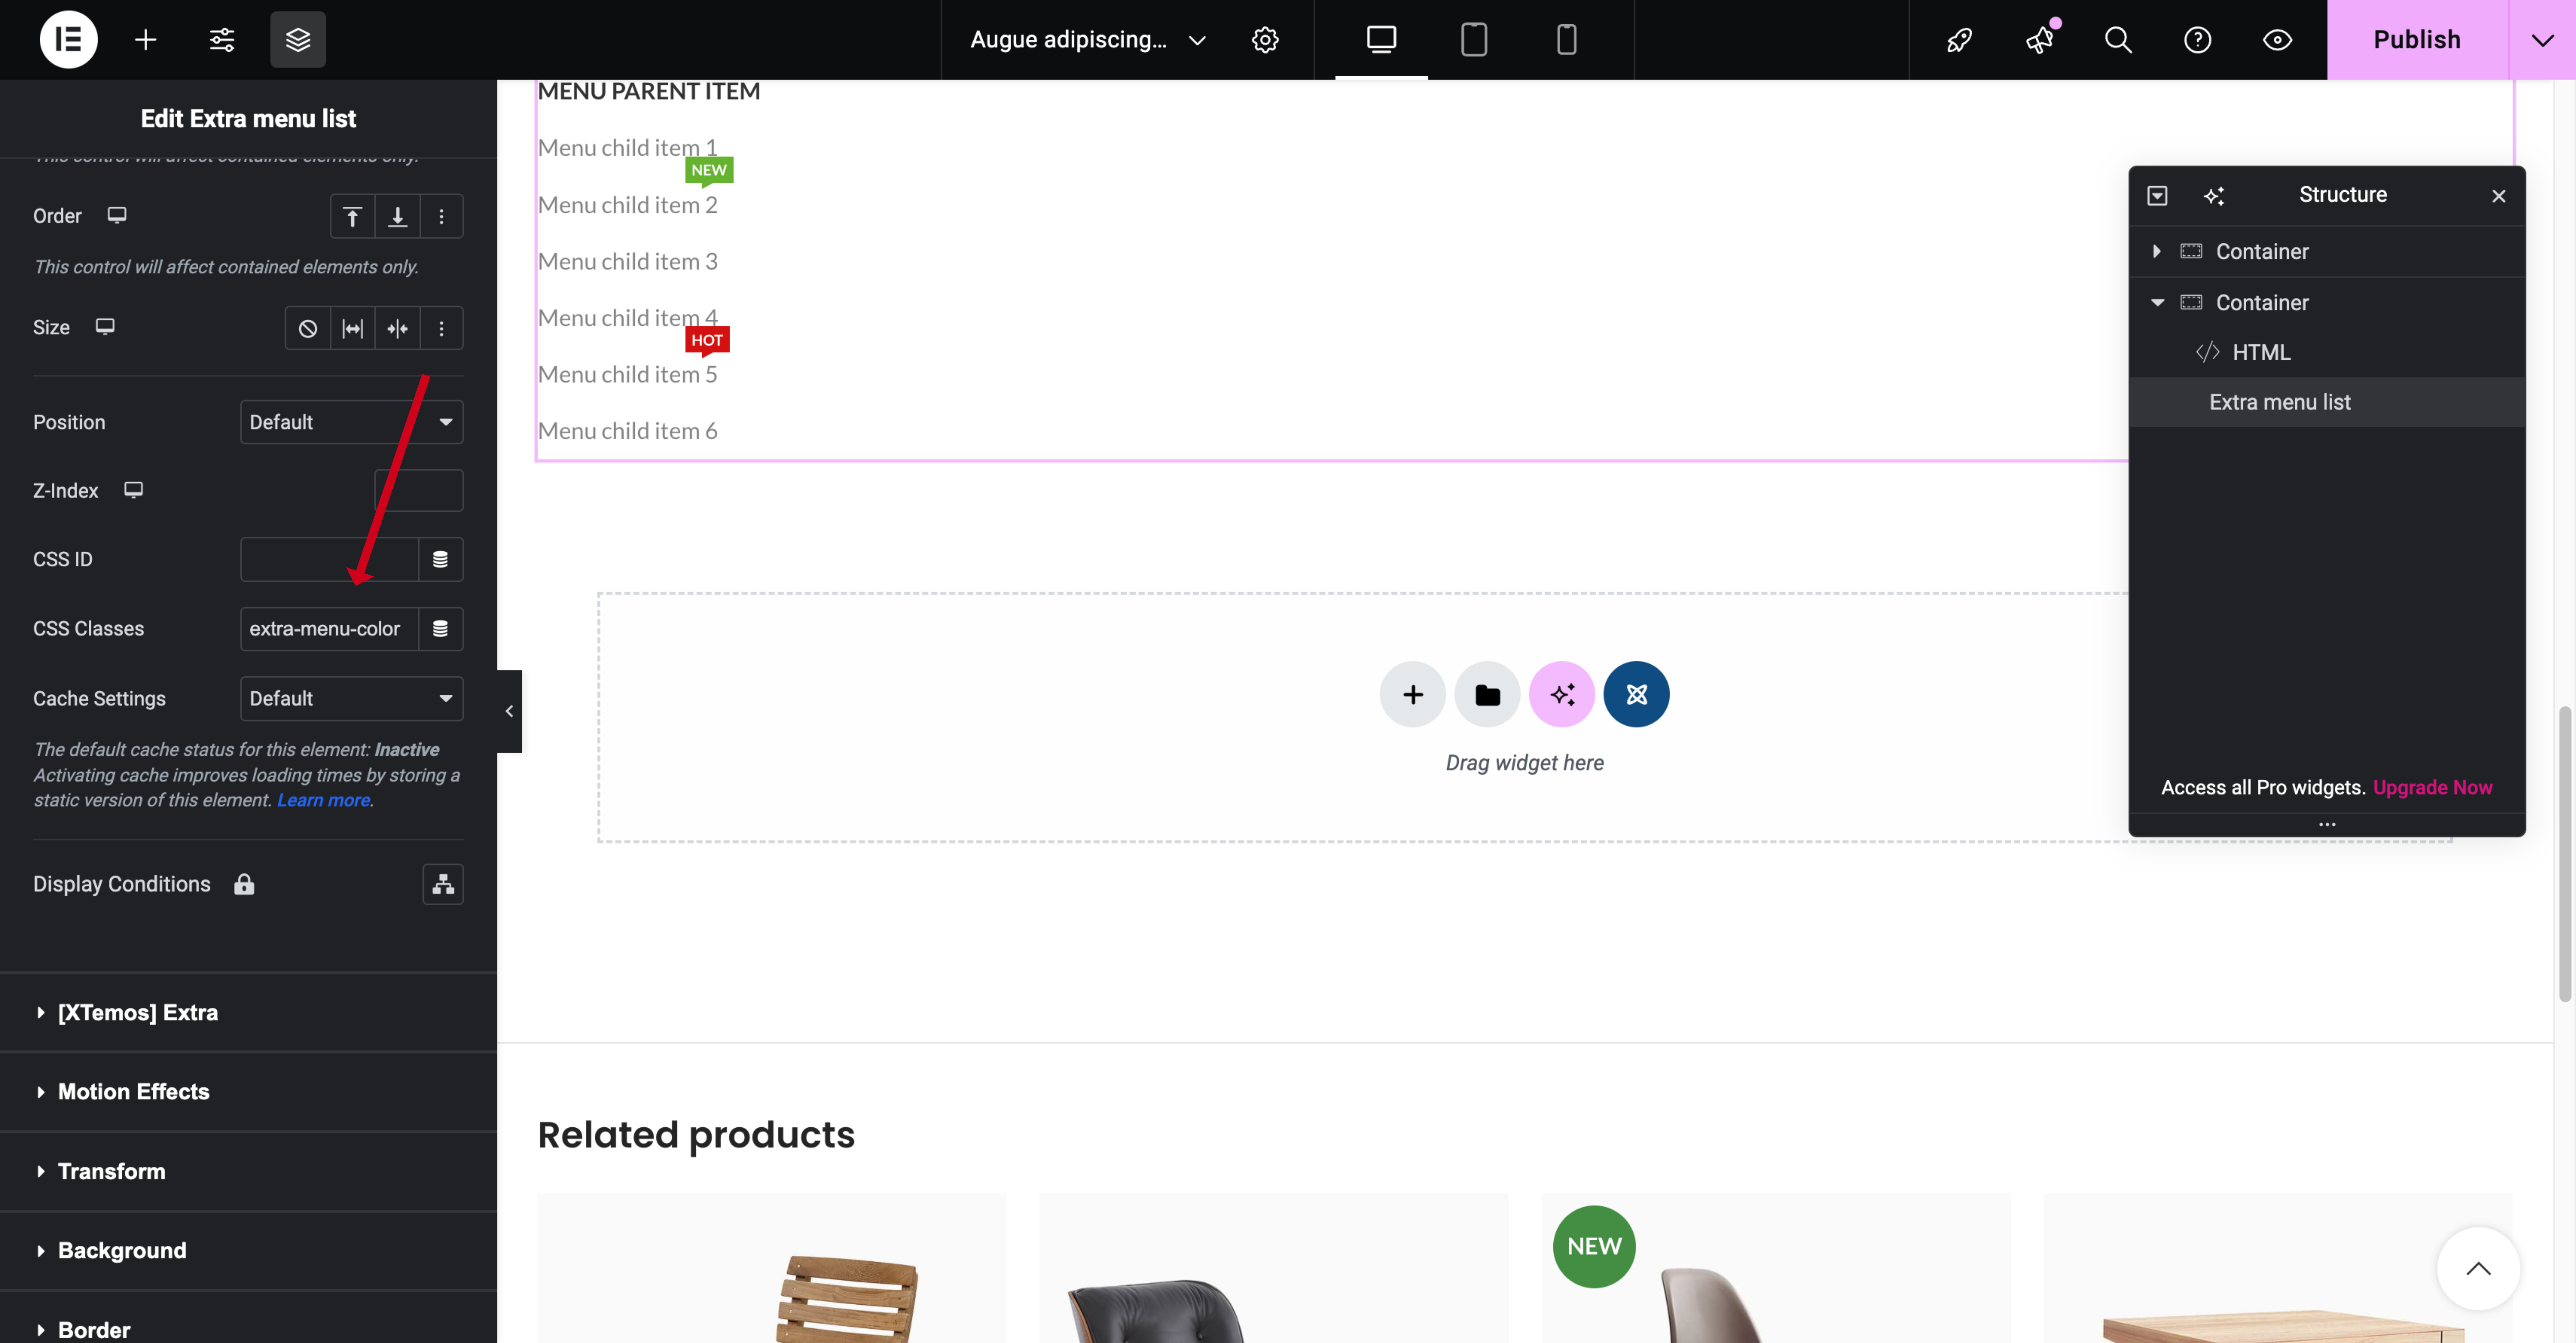Set Size to grow
The width and height of the screenshot is (2576, 1343).
tap(353, 328)
